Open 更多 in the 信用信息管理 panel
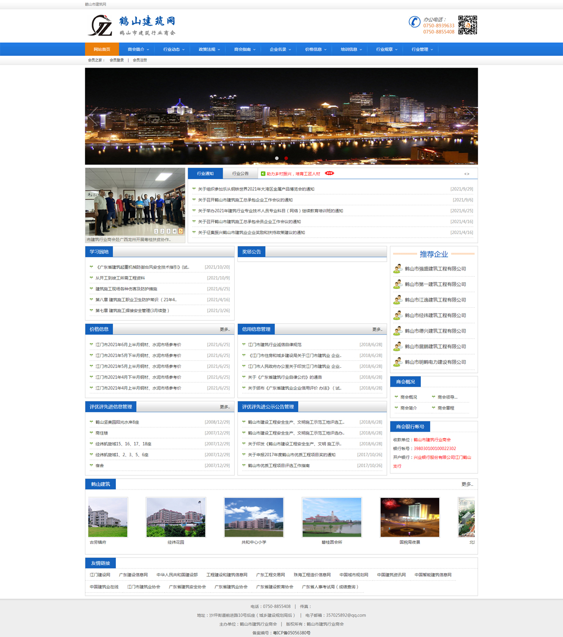 pyautogui.click(x=377, y=329)
